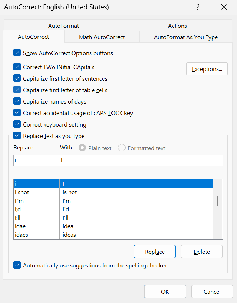Disable Correct TWo INitial CApitals
This screenshot has height=303, width=237.
(x=17, y=67)
